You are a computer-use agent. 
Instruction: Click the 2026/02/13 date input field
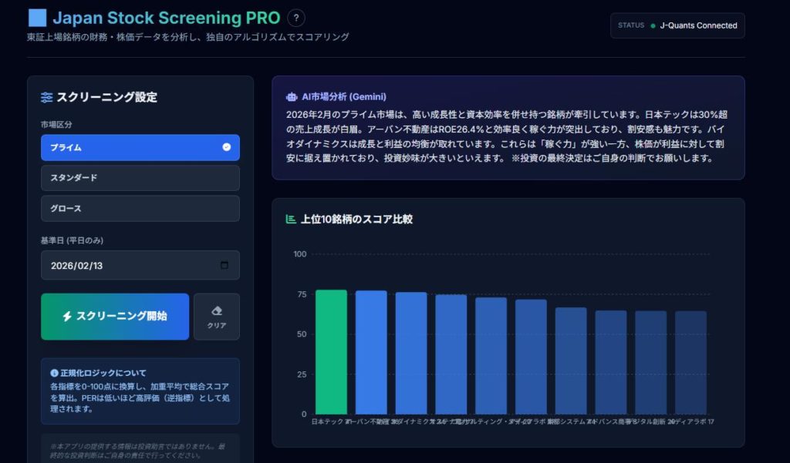coord(123,265)
